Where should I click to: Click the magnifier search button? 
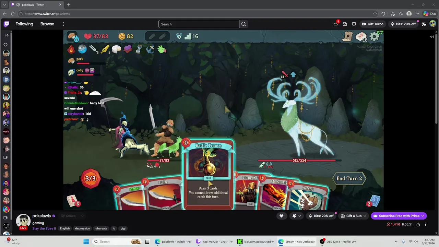(x=244, y=24)
